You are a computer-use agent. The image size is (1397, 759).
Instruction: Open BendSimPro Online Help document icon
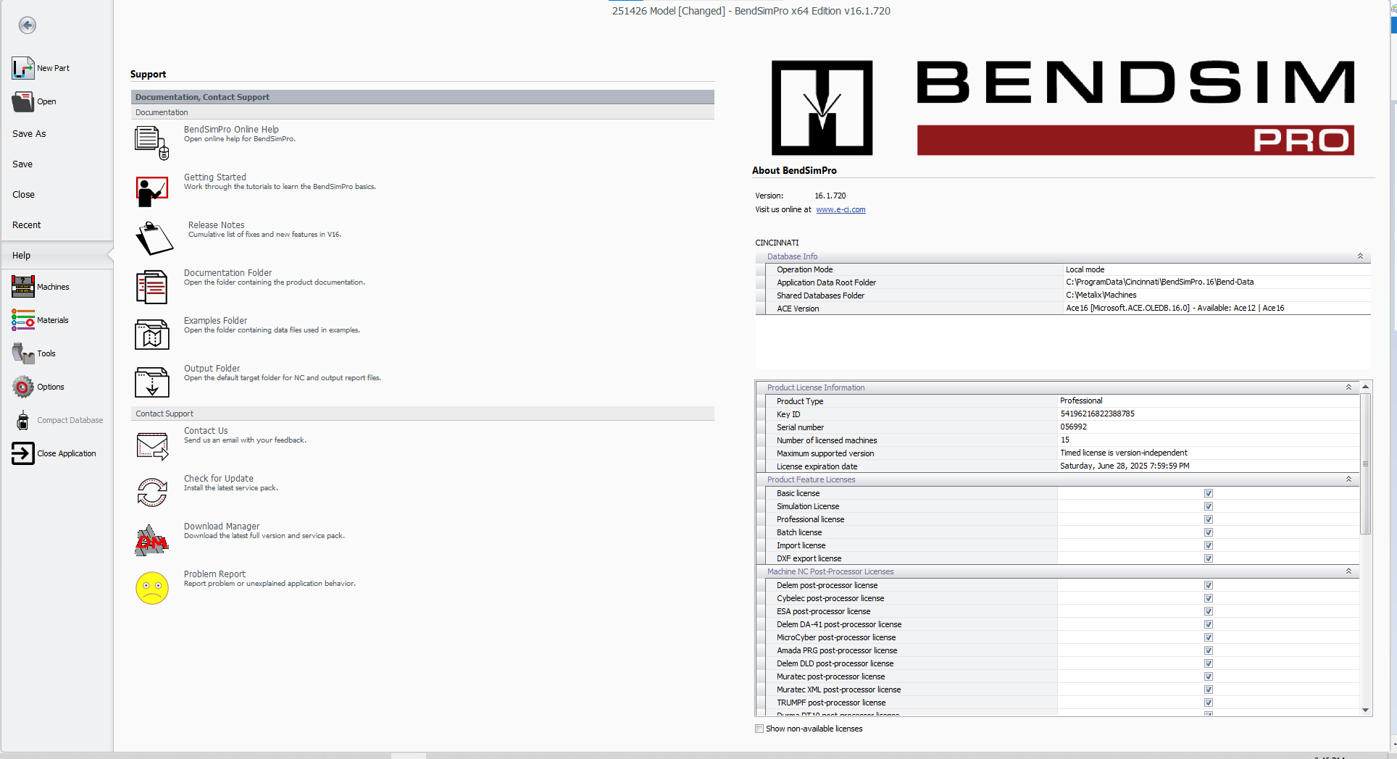[152, 142]
